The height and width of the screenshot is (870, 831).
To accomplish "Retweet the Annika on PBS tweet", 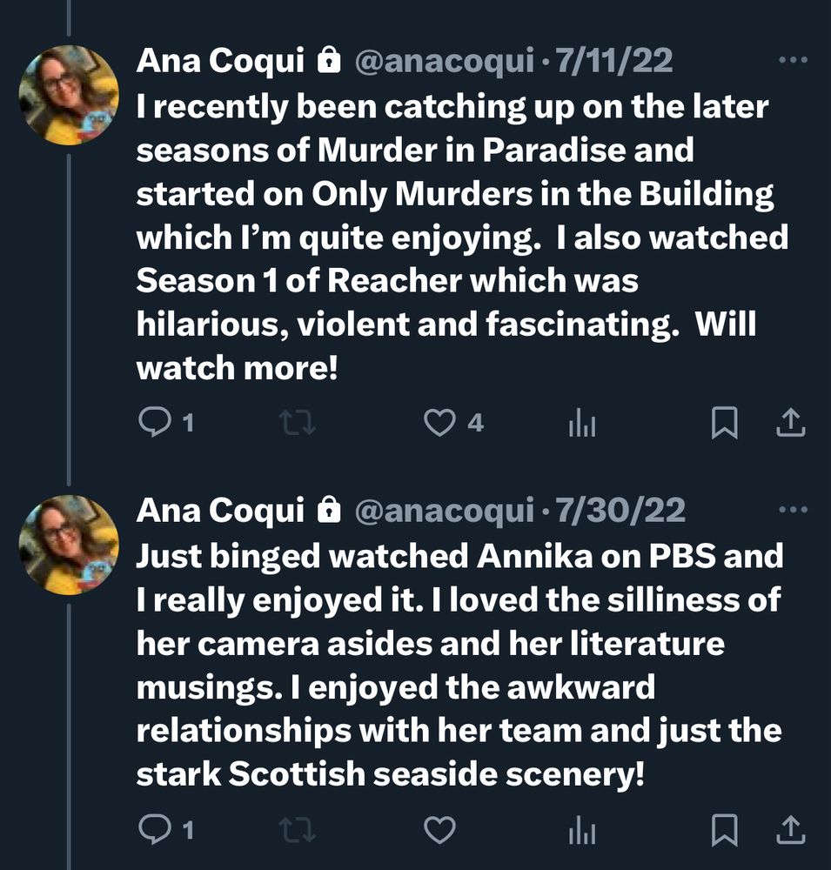I will (x=299, y=831).
